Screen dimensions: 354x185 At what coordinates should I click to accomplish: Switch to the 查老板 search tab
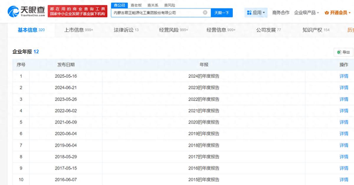coord(136,5)
